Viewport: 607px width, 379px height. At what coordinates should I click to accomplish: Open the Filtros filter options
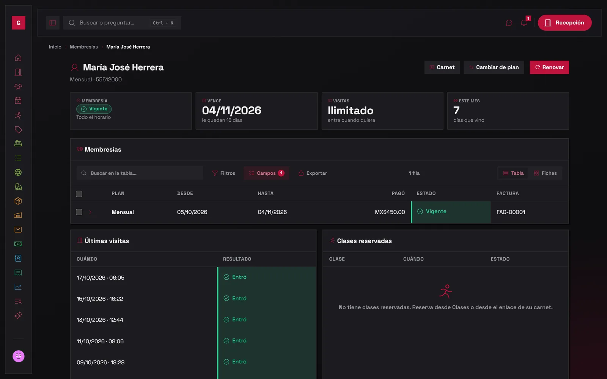point(223,173)
